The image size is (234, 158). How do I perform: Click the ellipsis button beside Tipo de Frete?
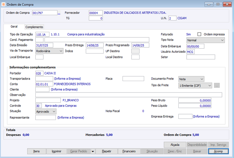217,85
